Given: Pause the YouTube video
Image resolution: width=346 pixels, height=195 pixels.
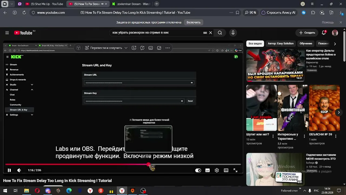Looking at the screenshot, I should (9, 170).
